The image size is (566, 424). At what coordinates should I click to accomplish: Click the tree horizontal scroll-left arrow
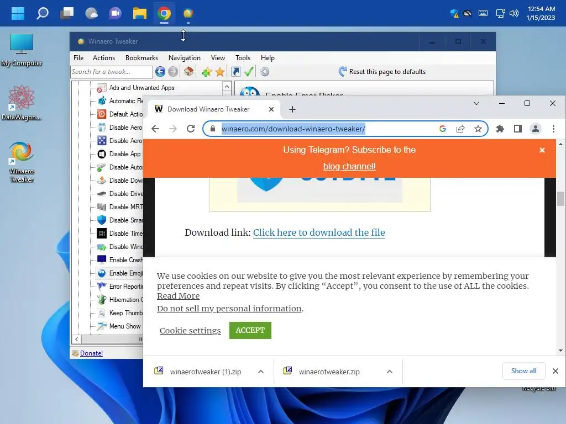click(x=76, y=339)
